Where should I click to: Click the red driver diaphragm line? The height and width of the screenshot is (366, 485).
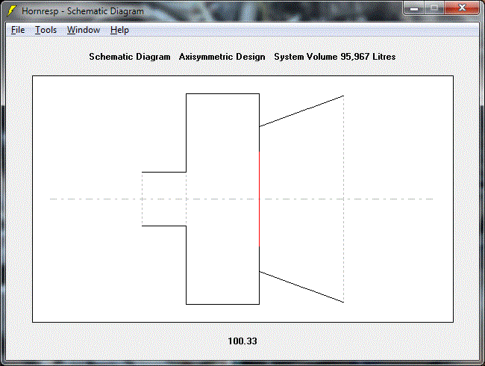pos(259,199)
